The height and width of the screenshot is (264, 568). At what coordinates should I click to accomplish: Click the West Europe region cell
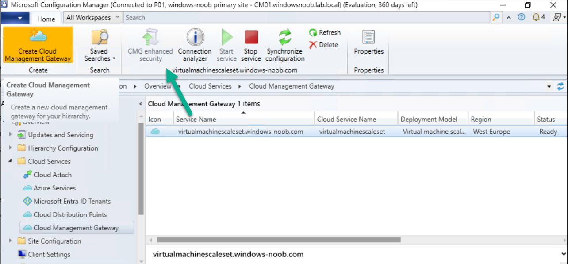coord(491,132)
